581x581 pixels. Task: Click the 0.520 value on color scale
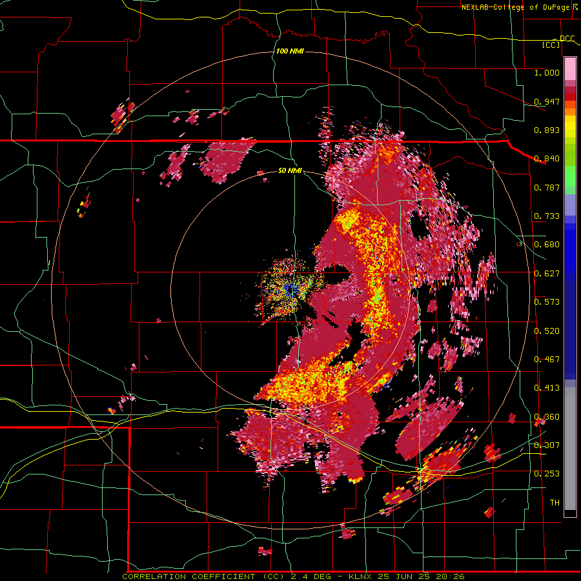[x=547, y=331]
